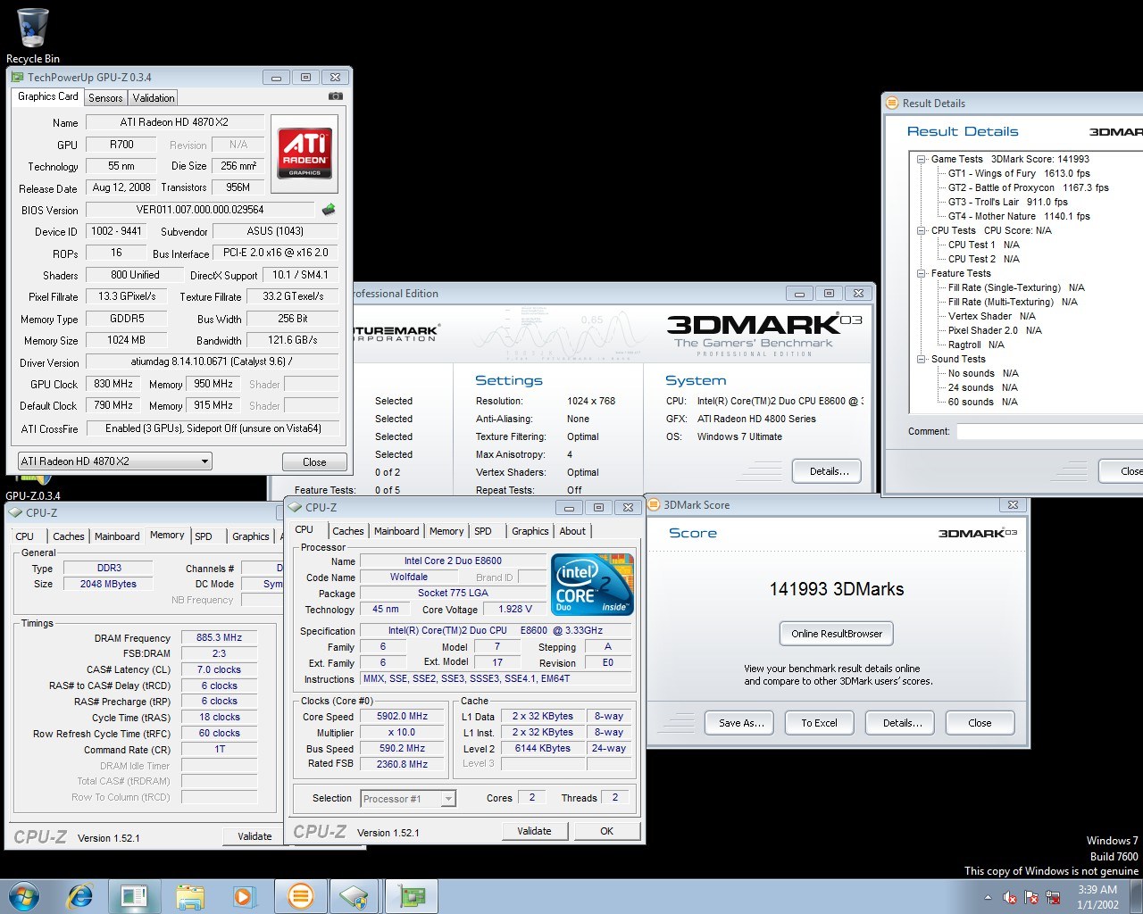The height and width of the screenshot is (914, 1143).
Task: Click the clock showing 3:39 AM
Action: pyautogui.click(x=1097, y=897)
